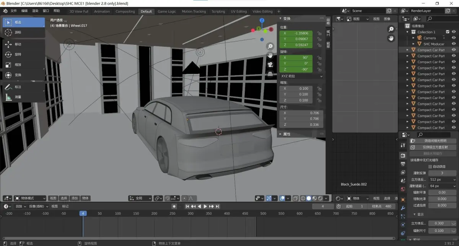
Task: Switch to the Animation workspace tab
Action: (x=102, y=11)
